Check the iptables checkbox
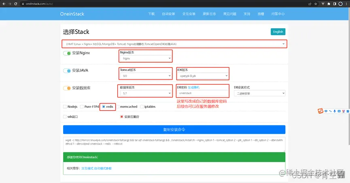Screen dimensions: 350x183 [142, 107]
